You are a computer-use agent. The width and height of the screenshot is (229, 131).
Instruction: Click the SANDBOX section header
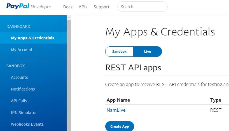coord(16,66)
